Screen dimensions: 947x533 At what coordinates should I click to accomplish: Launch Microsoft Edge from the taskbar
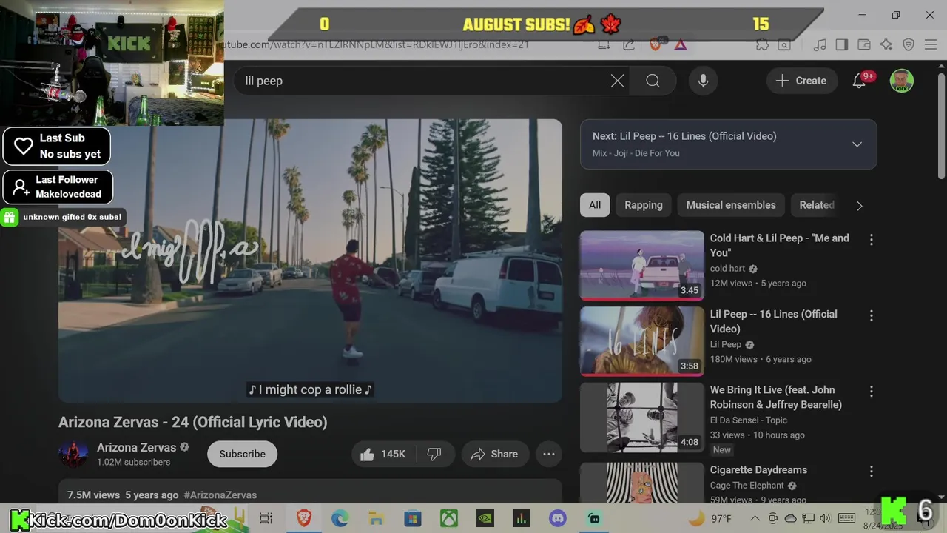pyautogui.click(x=340, y=518)
